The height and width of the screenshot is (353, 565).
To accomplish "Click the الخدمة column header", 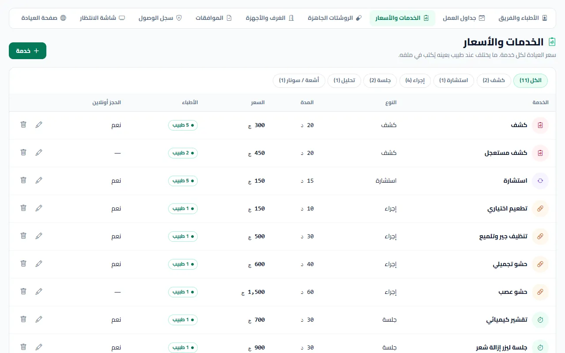I will click(x=540, y=102).
